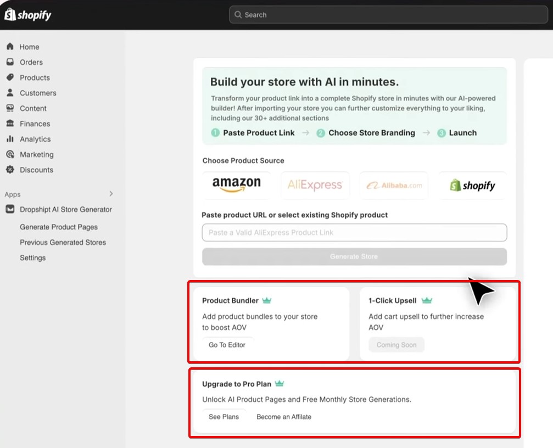Click the Dropship AI Store Generator app icon
The height and width of the screenshot is (448, 553).
click(10, 209)
